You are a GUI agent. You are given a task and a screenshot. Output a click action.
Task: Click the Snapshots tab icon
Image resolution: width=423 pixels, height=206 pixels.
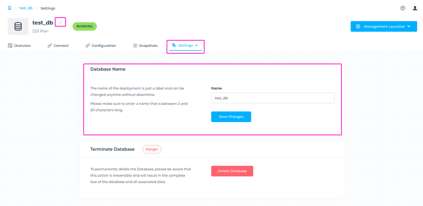pyautogui.click(x=135, y=46)
